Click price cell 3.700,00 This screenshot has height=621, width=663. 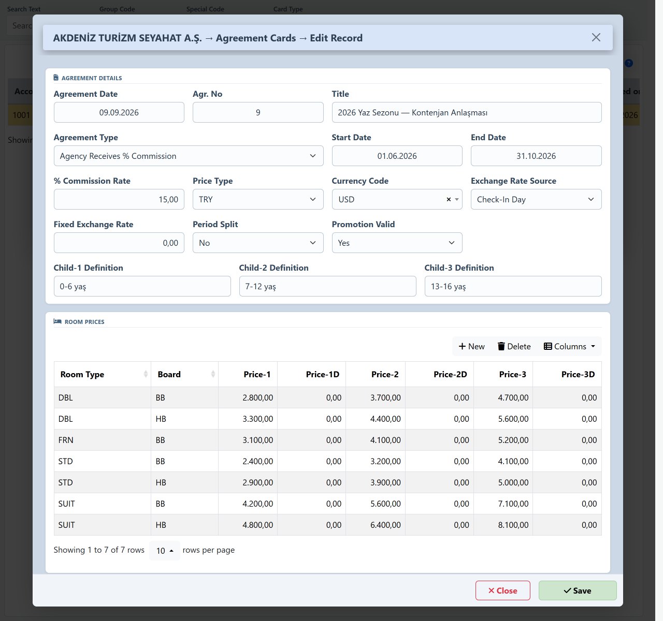tap(376, 397)
